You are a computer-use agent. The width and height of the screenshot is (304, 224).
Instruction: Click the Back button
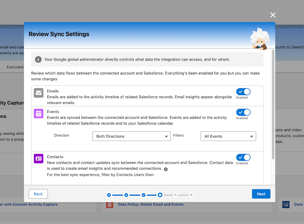click(x=38, y=194)
